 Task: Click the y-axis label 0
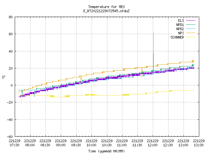12,85
